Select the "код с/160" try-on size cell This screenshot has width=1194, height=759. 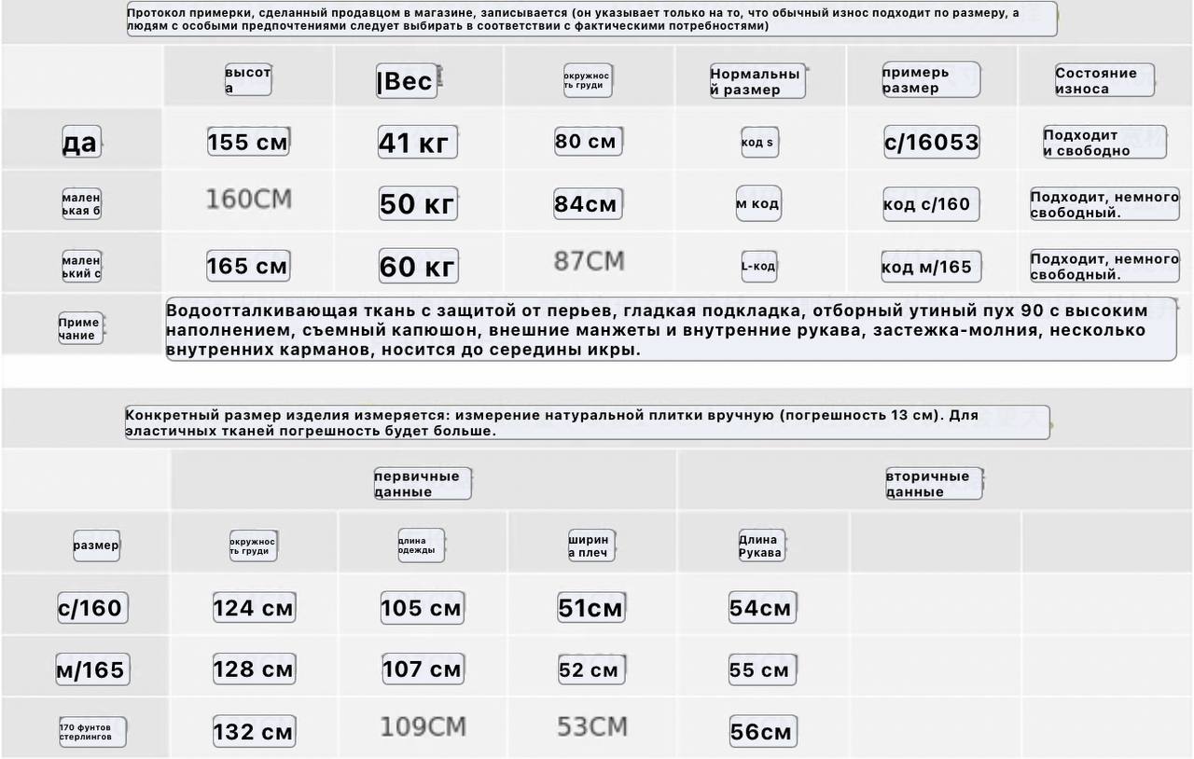click(x=931, y=204)
